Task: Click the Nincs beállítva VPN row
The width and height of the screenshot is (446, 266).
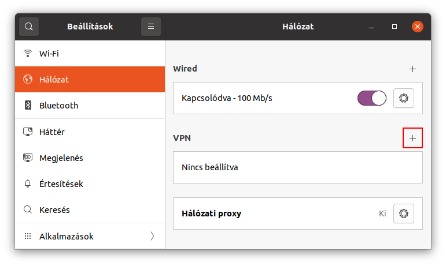Action: [298, 167]
